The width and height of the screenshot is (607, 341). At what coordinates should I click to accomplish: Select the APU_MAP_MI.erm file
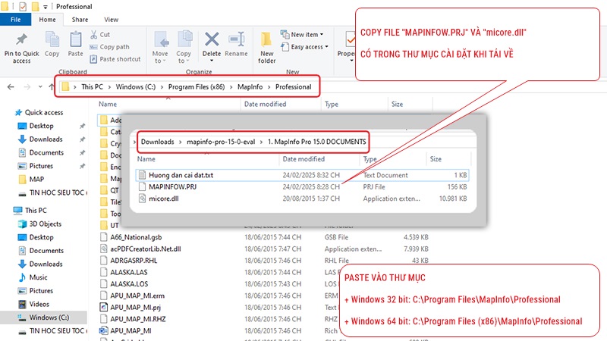pyautogui.click(x=137, y=296)
